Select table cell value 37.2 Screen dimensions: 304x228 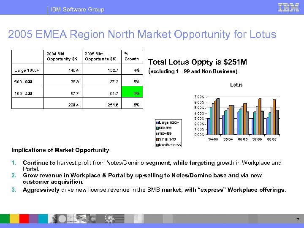pyautogui.click(x=114, y=82)
